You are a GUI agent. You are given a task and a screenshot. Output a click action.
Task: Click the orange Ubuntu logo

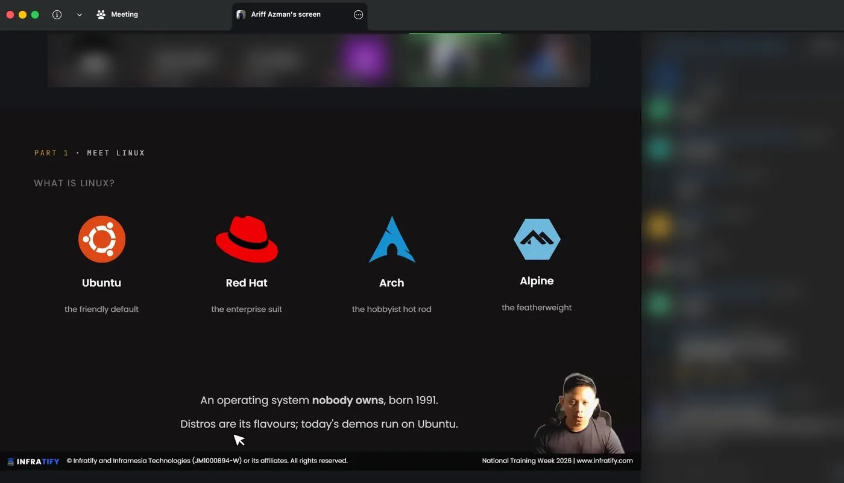click(102, 239)
